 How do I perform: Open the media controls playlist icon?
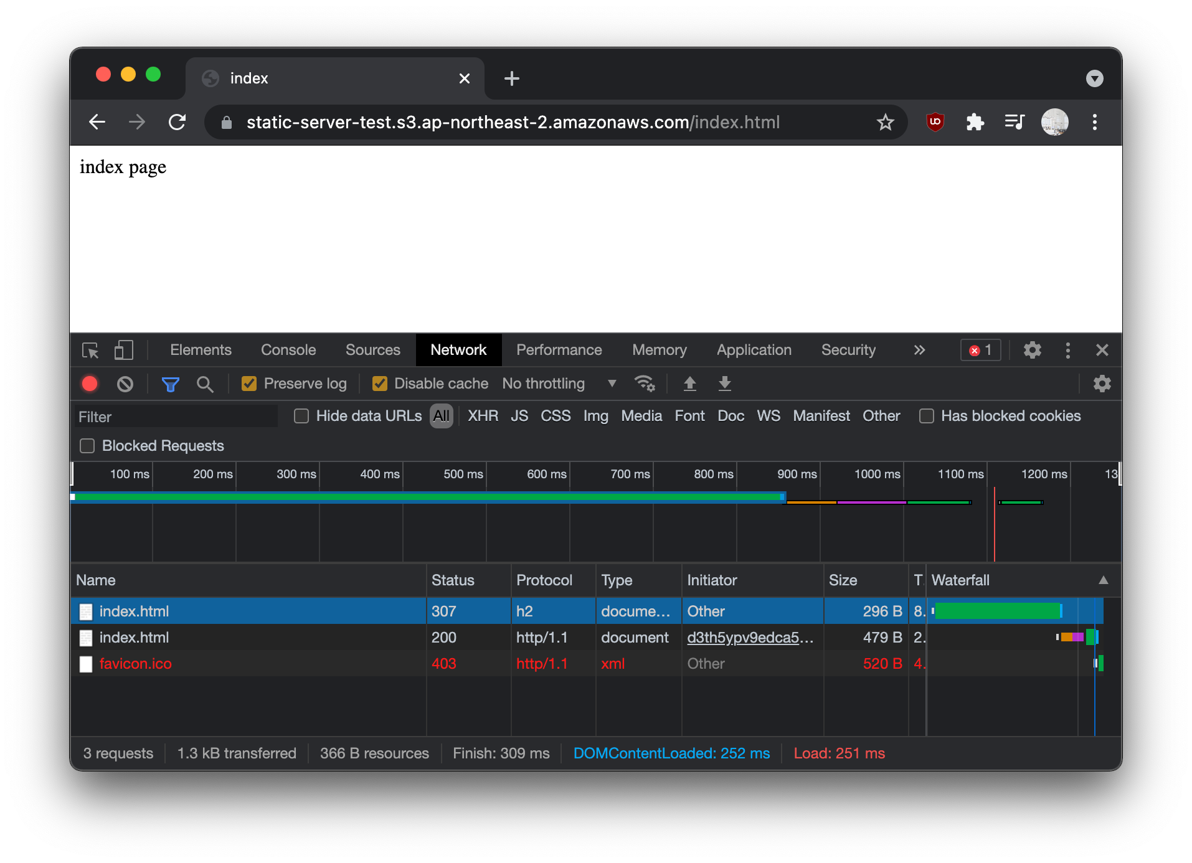click(1015, 122)
